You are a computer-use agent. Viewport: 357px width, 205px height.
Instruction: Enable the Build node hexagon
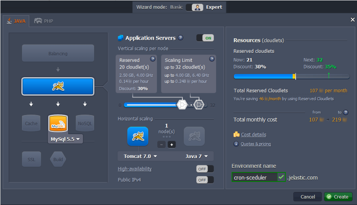click(59, 159)
